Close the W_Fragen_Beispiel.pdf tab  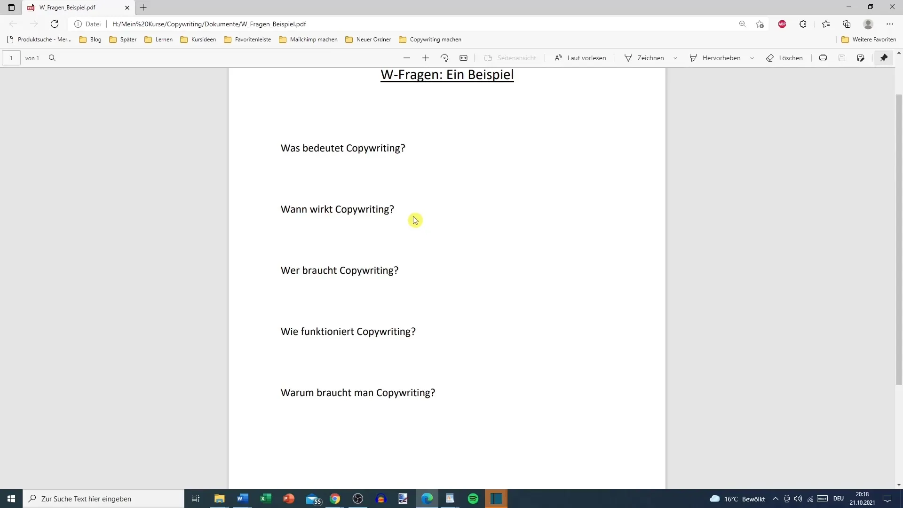tap(127, 8)
